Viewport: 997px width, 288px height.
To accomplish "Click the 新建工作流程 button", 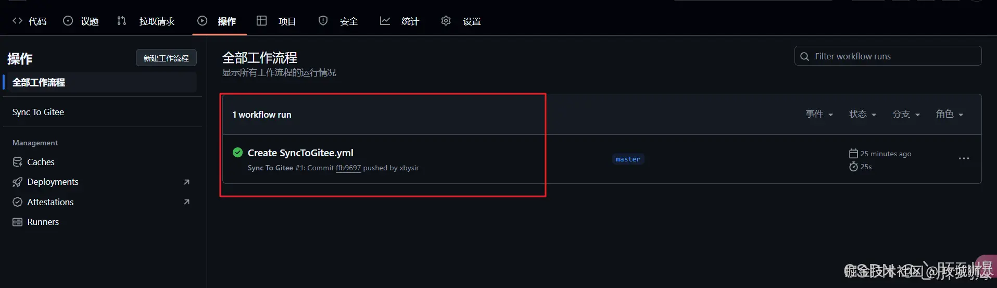I will [166, 58].
